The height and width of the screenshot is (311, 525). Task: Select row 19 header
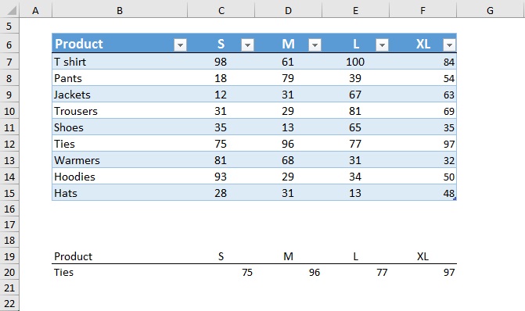click(x=9, y=256)
